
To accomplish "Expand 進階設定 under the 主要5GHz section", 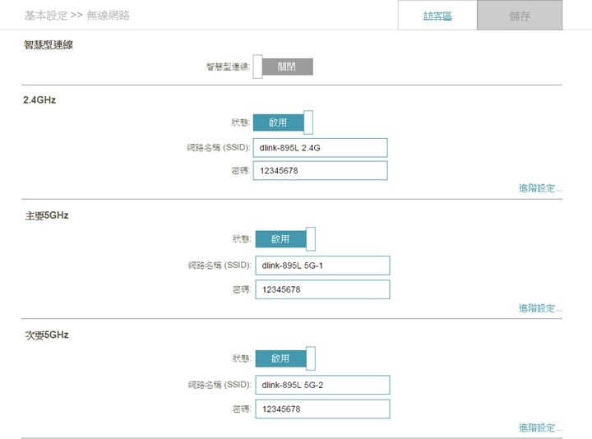I will click(540, 308).
